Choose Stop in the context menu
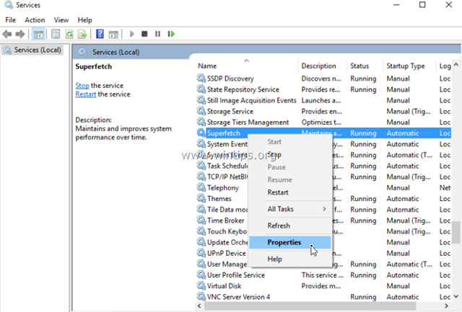Image resolution: width=462 pixels, height=312 pixels. (x=290, y=155)
